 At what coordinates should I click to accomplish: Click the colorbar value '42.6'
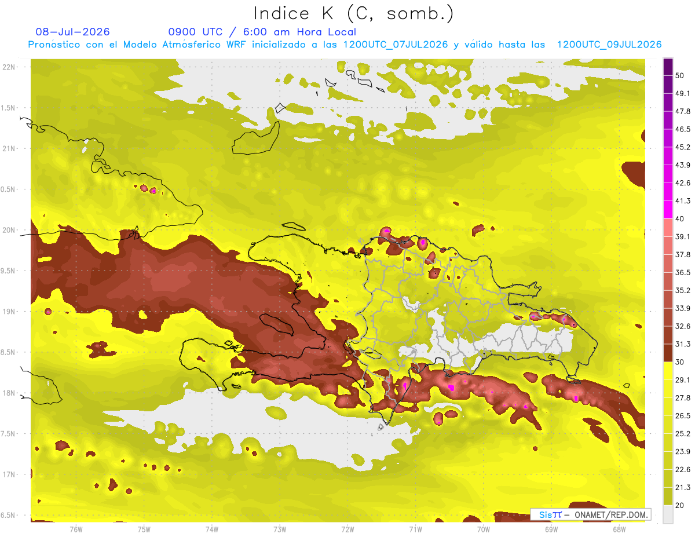pos(682,183)
